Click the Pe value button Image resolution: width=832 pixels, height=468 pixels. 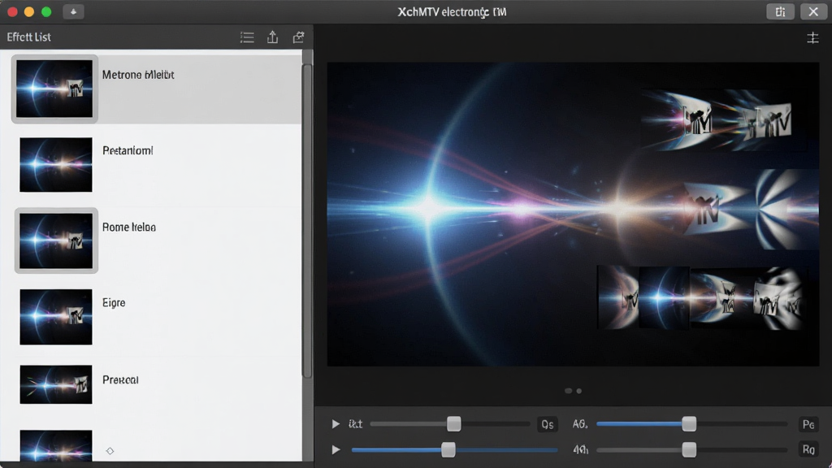[808, 424]
